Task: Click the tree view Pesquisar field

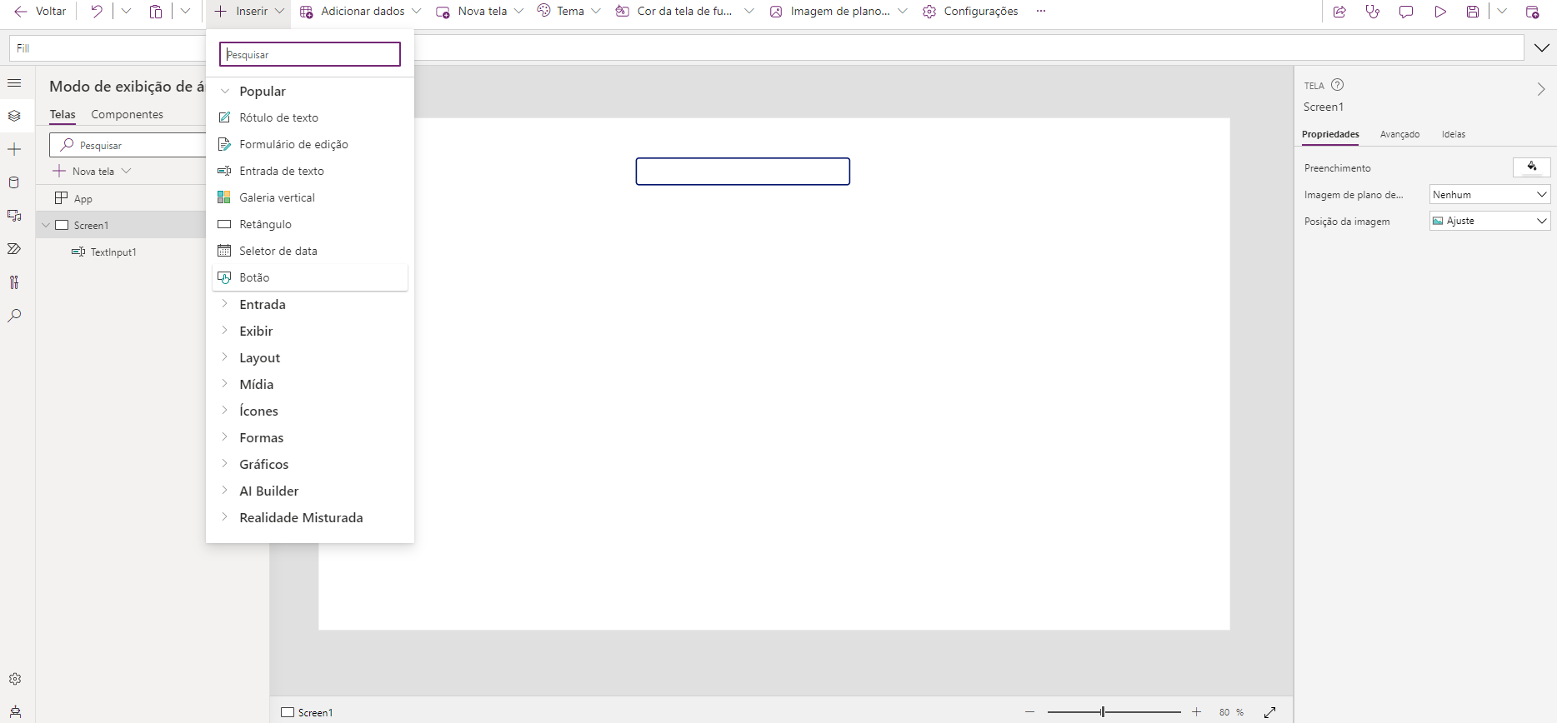Action: 128,145
